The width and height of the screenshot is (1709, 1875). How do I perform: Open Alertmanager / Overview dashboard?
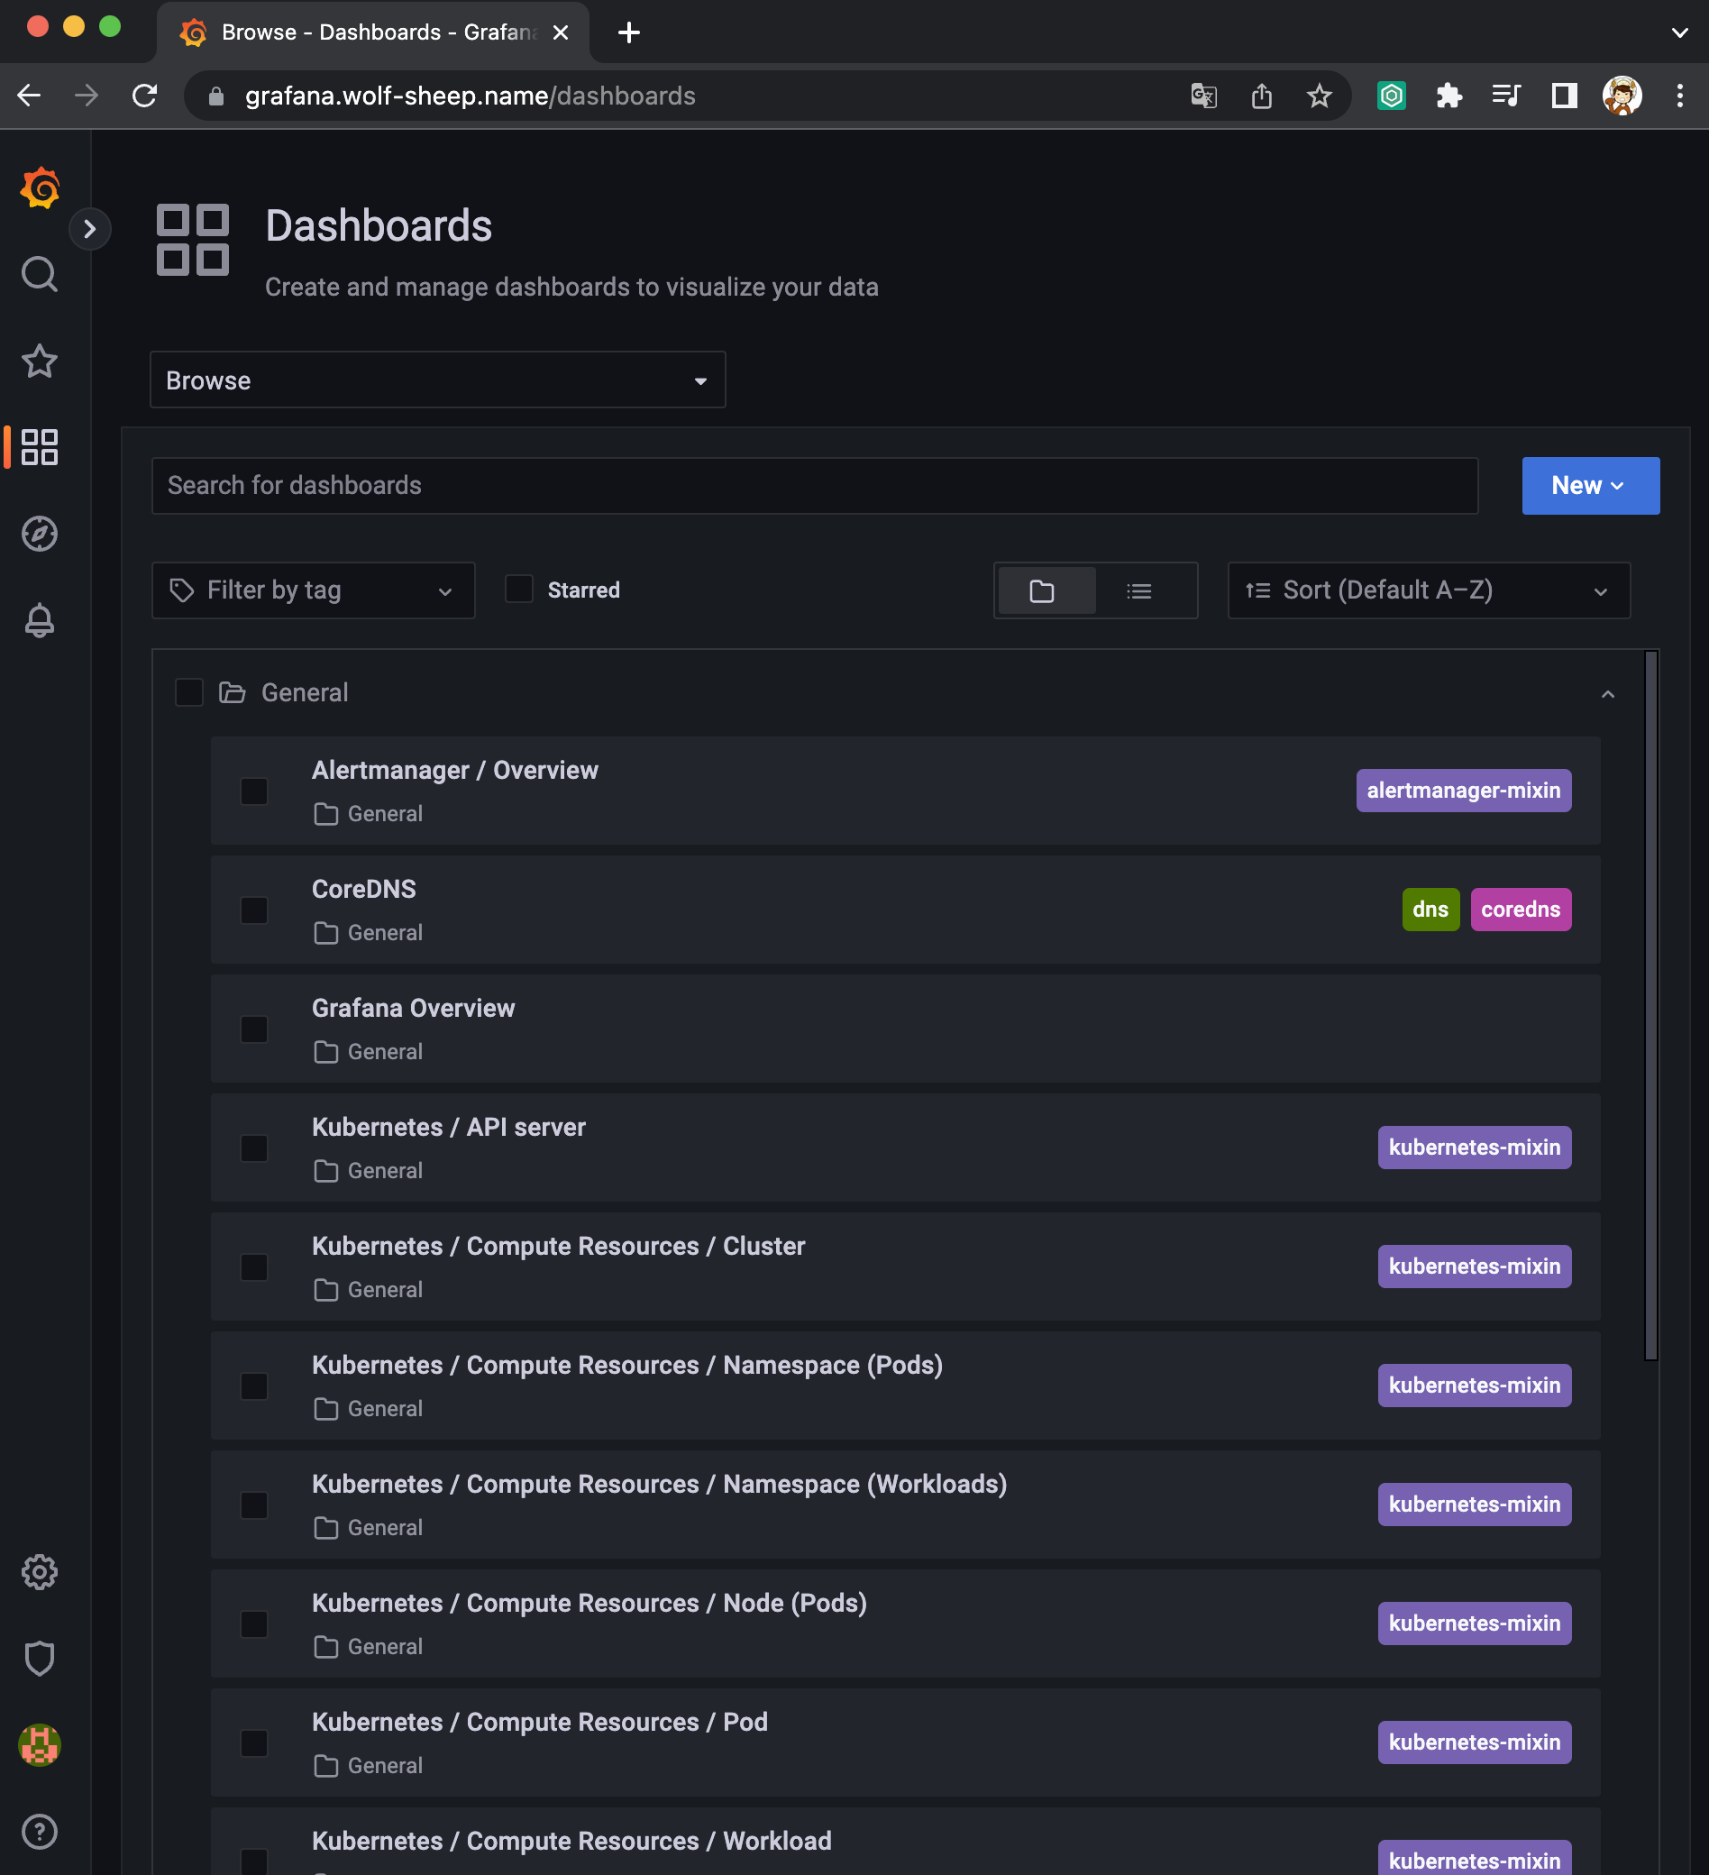coord(454,771)
